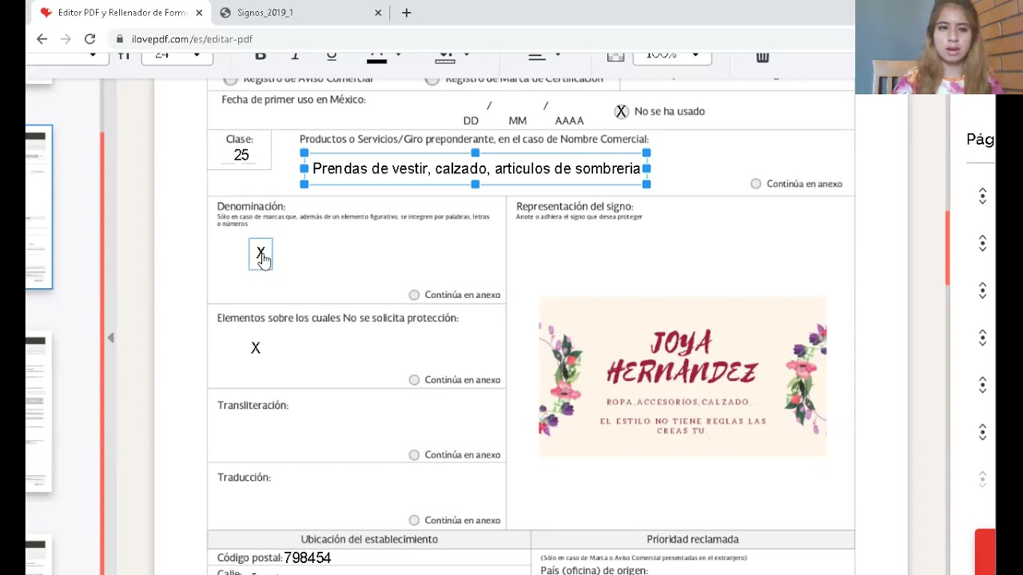Screen dimensions: 1023x575
Task: Click second reorder handle in elements panel
Action: pyautogui.click(x=982, y=244)
